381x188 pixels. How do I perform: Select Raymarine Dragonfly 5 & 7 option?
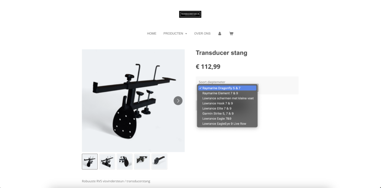coord(227,88)
